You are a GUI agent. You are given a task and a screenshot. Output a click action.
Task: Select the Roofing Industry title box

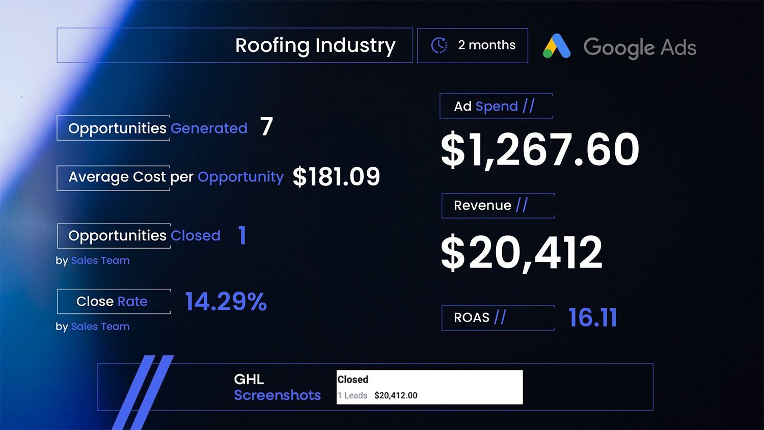tap(235, 45)
